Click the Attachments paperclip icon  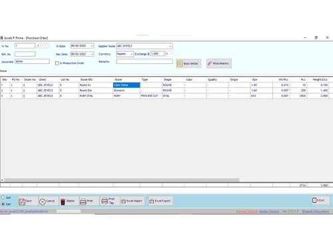(210, 63)
